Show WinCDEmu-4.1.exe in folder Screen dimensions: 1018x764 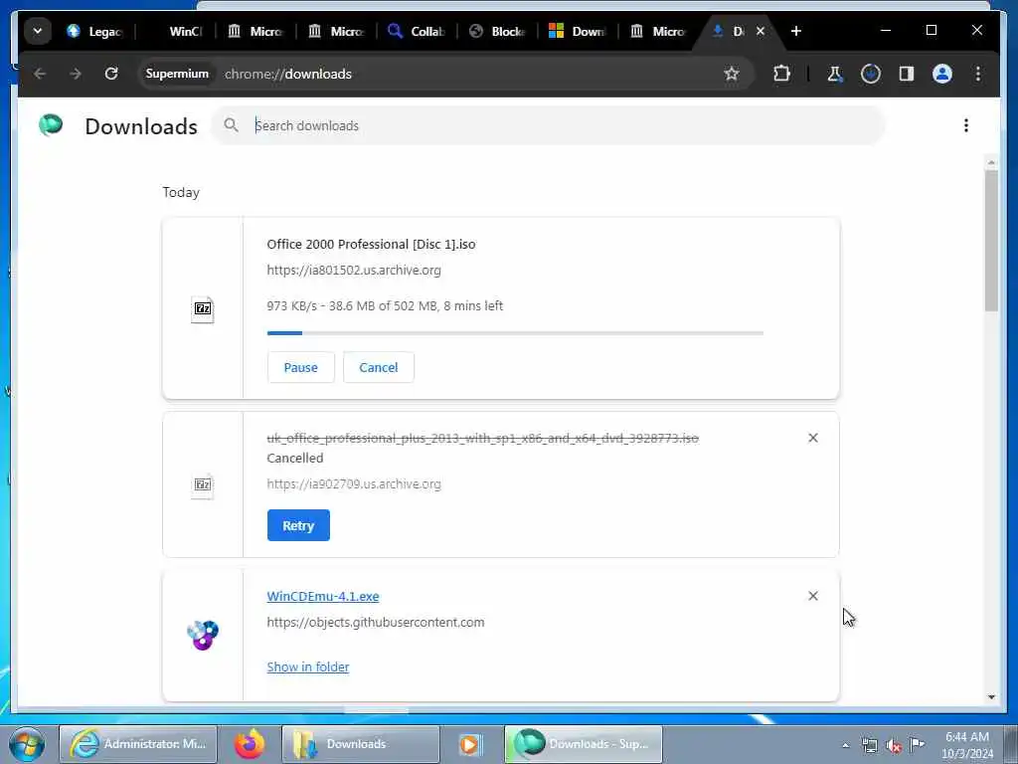308,668
